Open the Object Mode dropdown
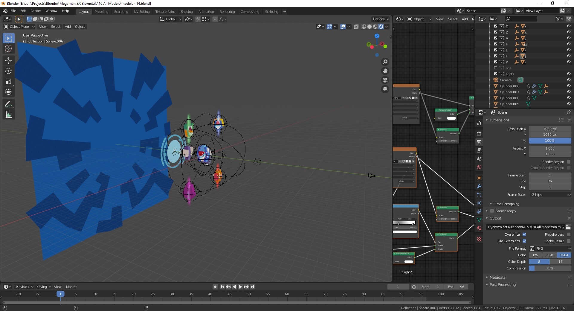The width and height of the screenshot is (574, 311). tap(19, 27)
